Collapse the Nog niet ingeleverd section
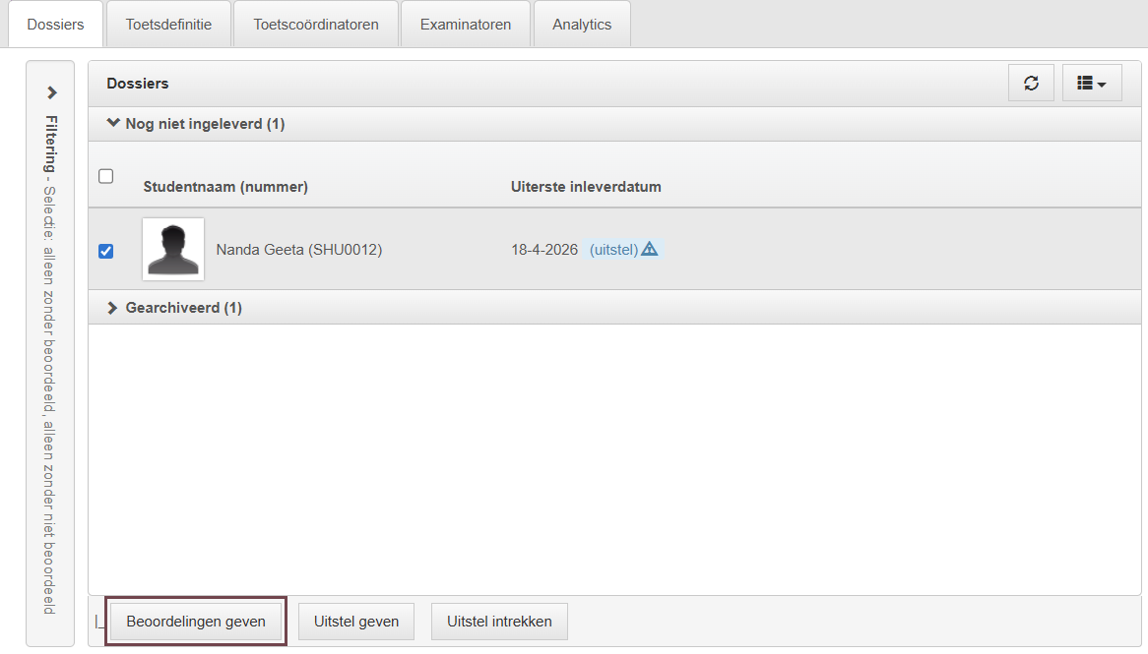Viewport: 1148px width, 654px height. coord(113,123)
